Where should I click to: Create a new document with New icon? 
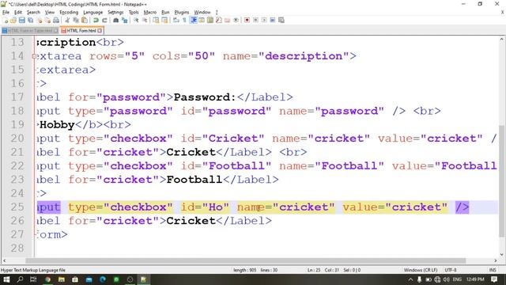[x=6, y=20]
